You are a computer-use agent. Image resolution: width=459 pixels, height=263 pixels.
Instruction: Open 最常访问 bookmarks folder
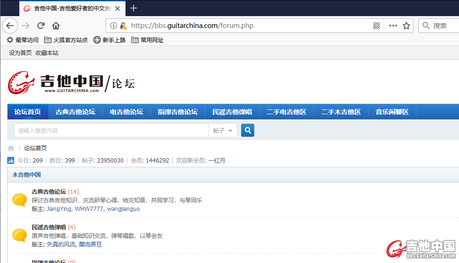click(22, 40)
